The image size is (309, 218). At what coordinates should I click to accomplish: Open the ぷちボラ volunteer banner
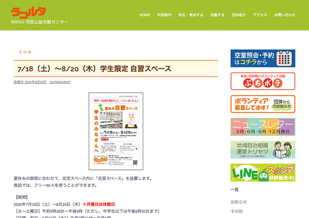(x=263, y=81)
